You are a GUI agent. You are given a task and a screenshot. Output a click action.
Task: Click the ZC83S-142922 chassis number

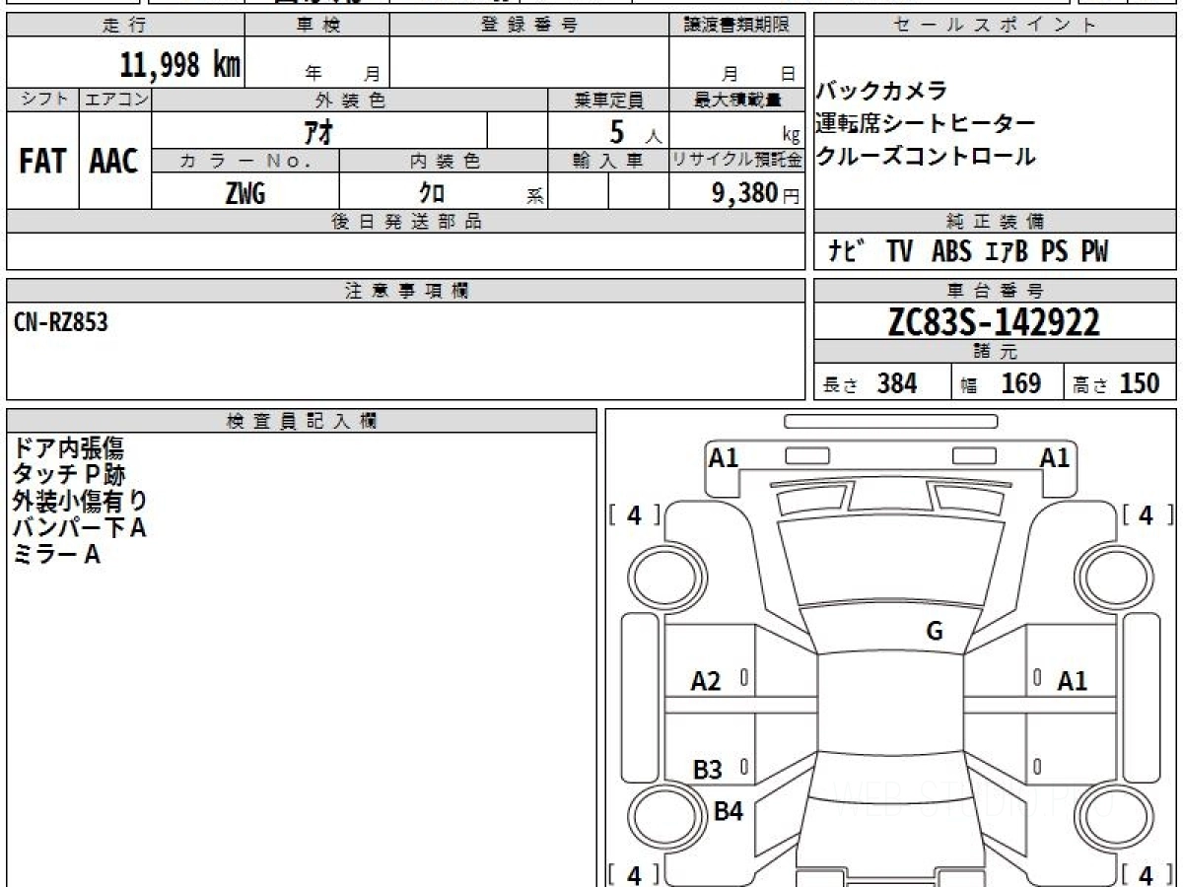pyautogui.click(x=994, y=322)
